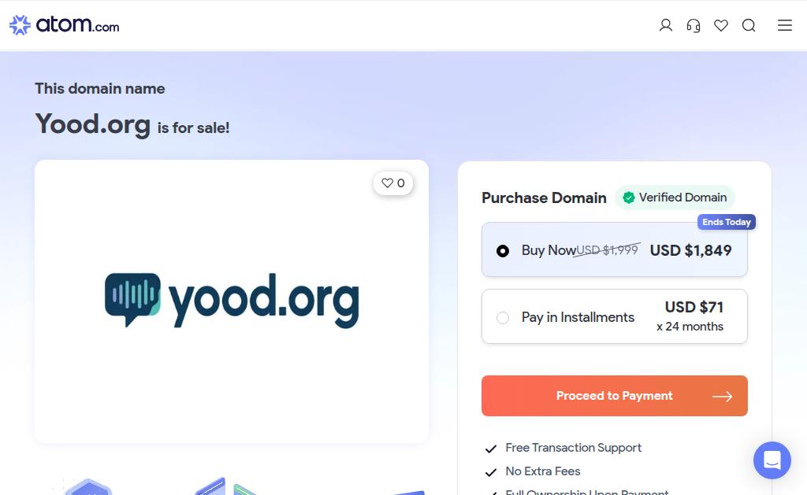This screenshot has width=807, height=495.
Task: Select the Pay in Installments radio option
Action: (x=503, y=318)
